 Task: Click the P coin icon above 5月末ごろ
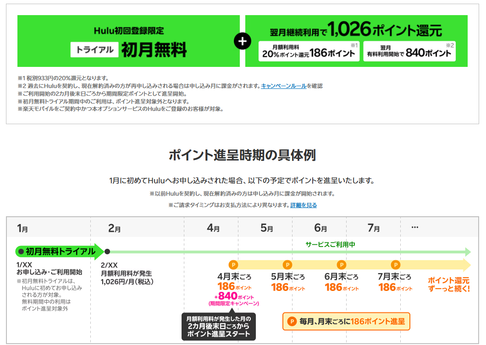tap(287, 265)
